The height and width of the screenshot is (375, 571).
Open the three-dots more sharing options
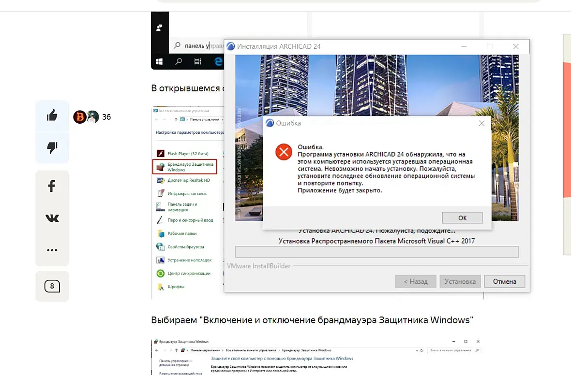(52, 250)
